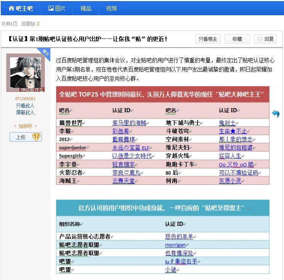Open the 维尼的包租婆 user link
Image resolution: width=284 pixels, height=280 pixels.
click(236, 148)
